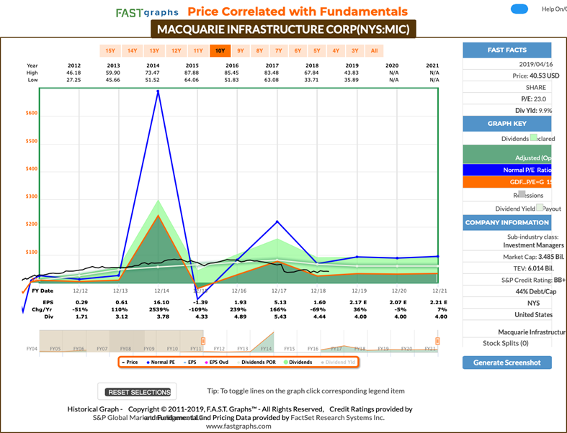Click the MACQUARIE INFRASTRUCTURE CORP title banner

(283, 29)
